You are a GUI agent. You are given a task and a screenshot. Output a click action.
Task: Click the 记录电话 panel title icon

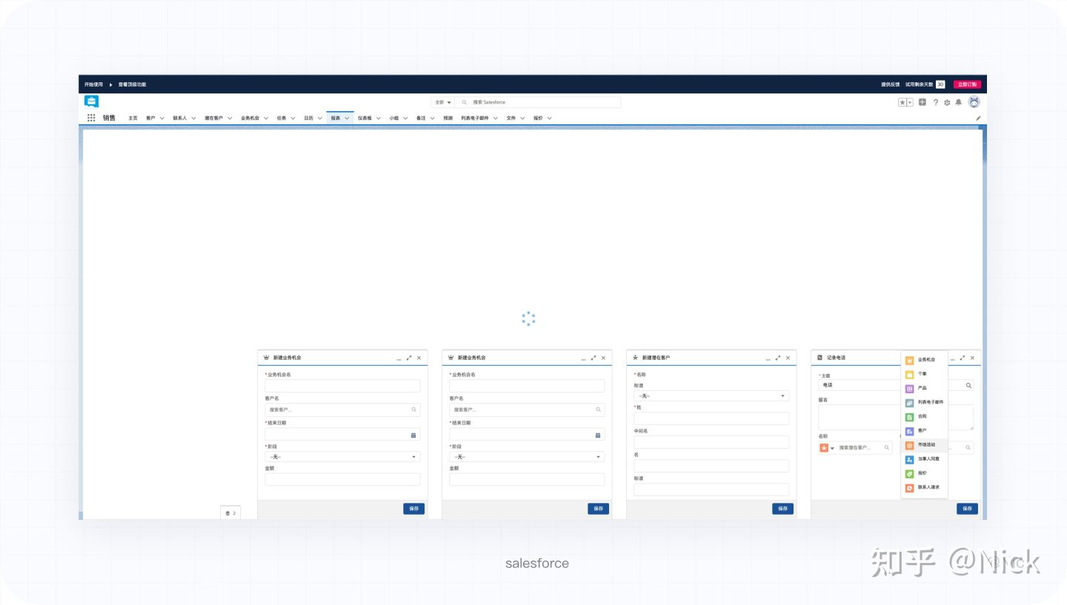click(820, 358)
